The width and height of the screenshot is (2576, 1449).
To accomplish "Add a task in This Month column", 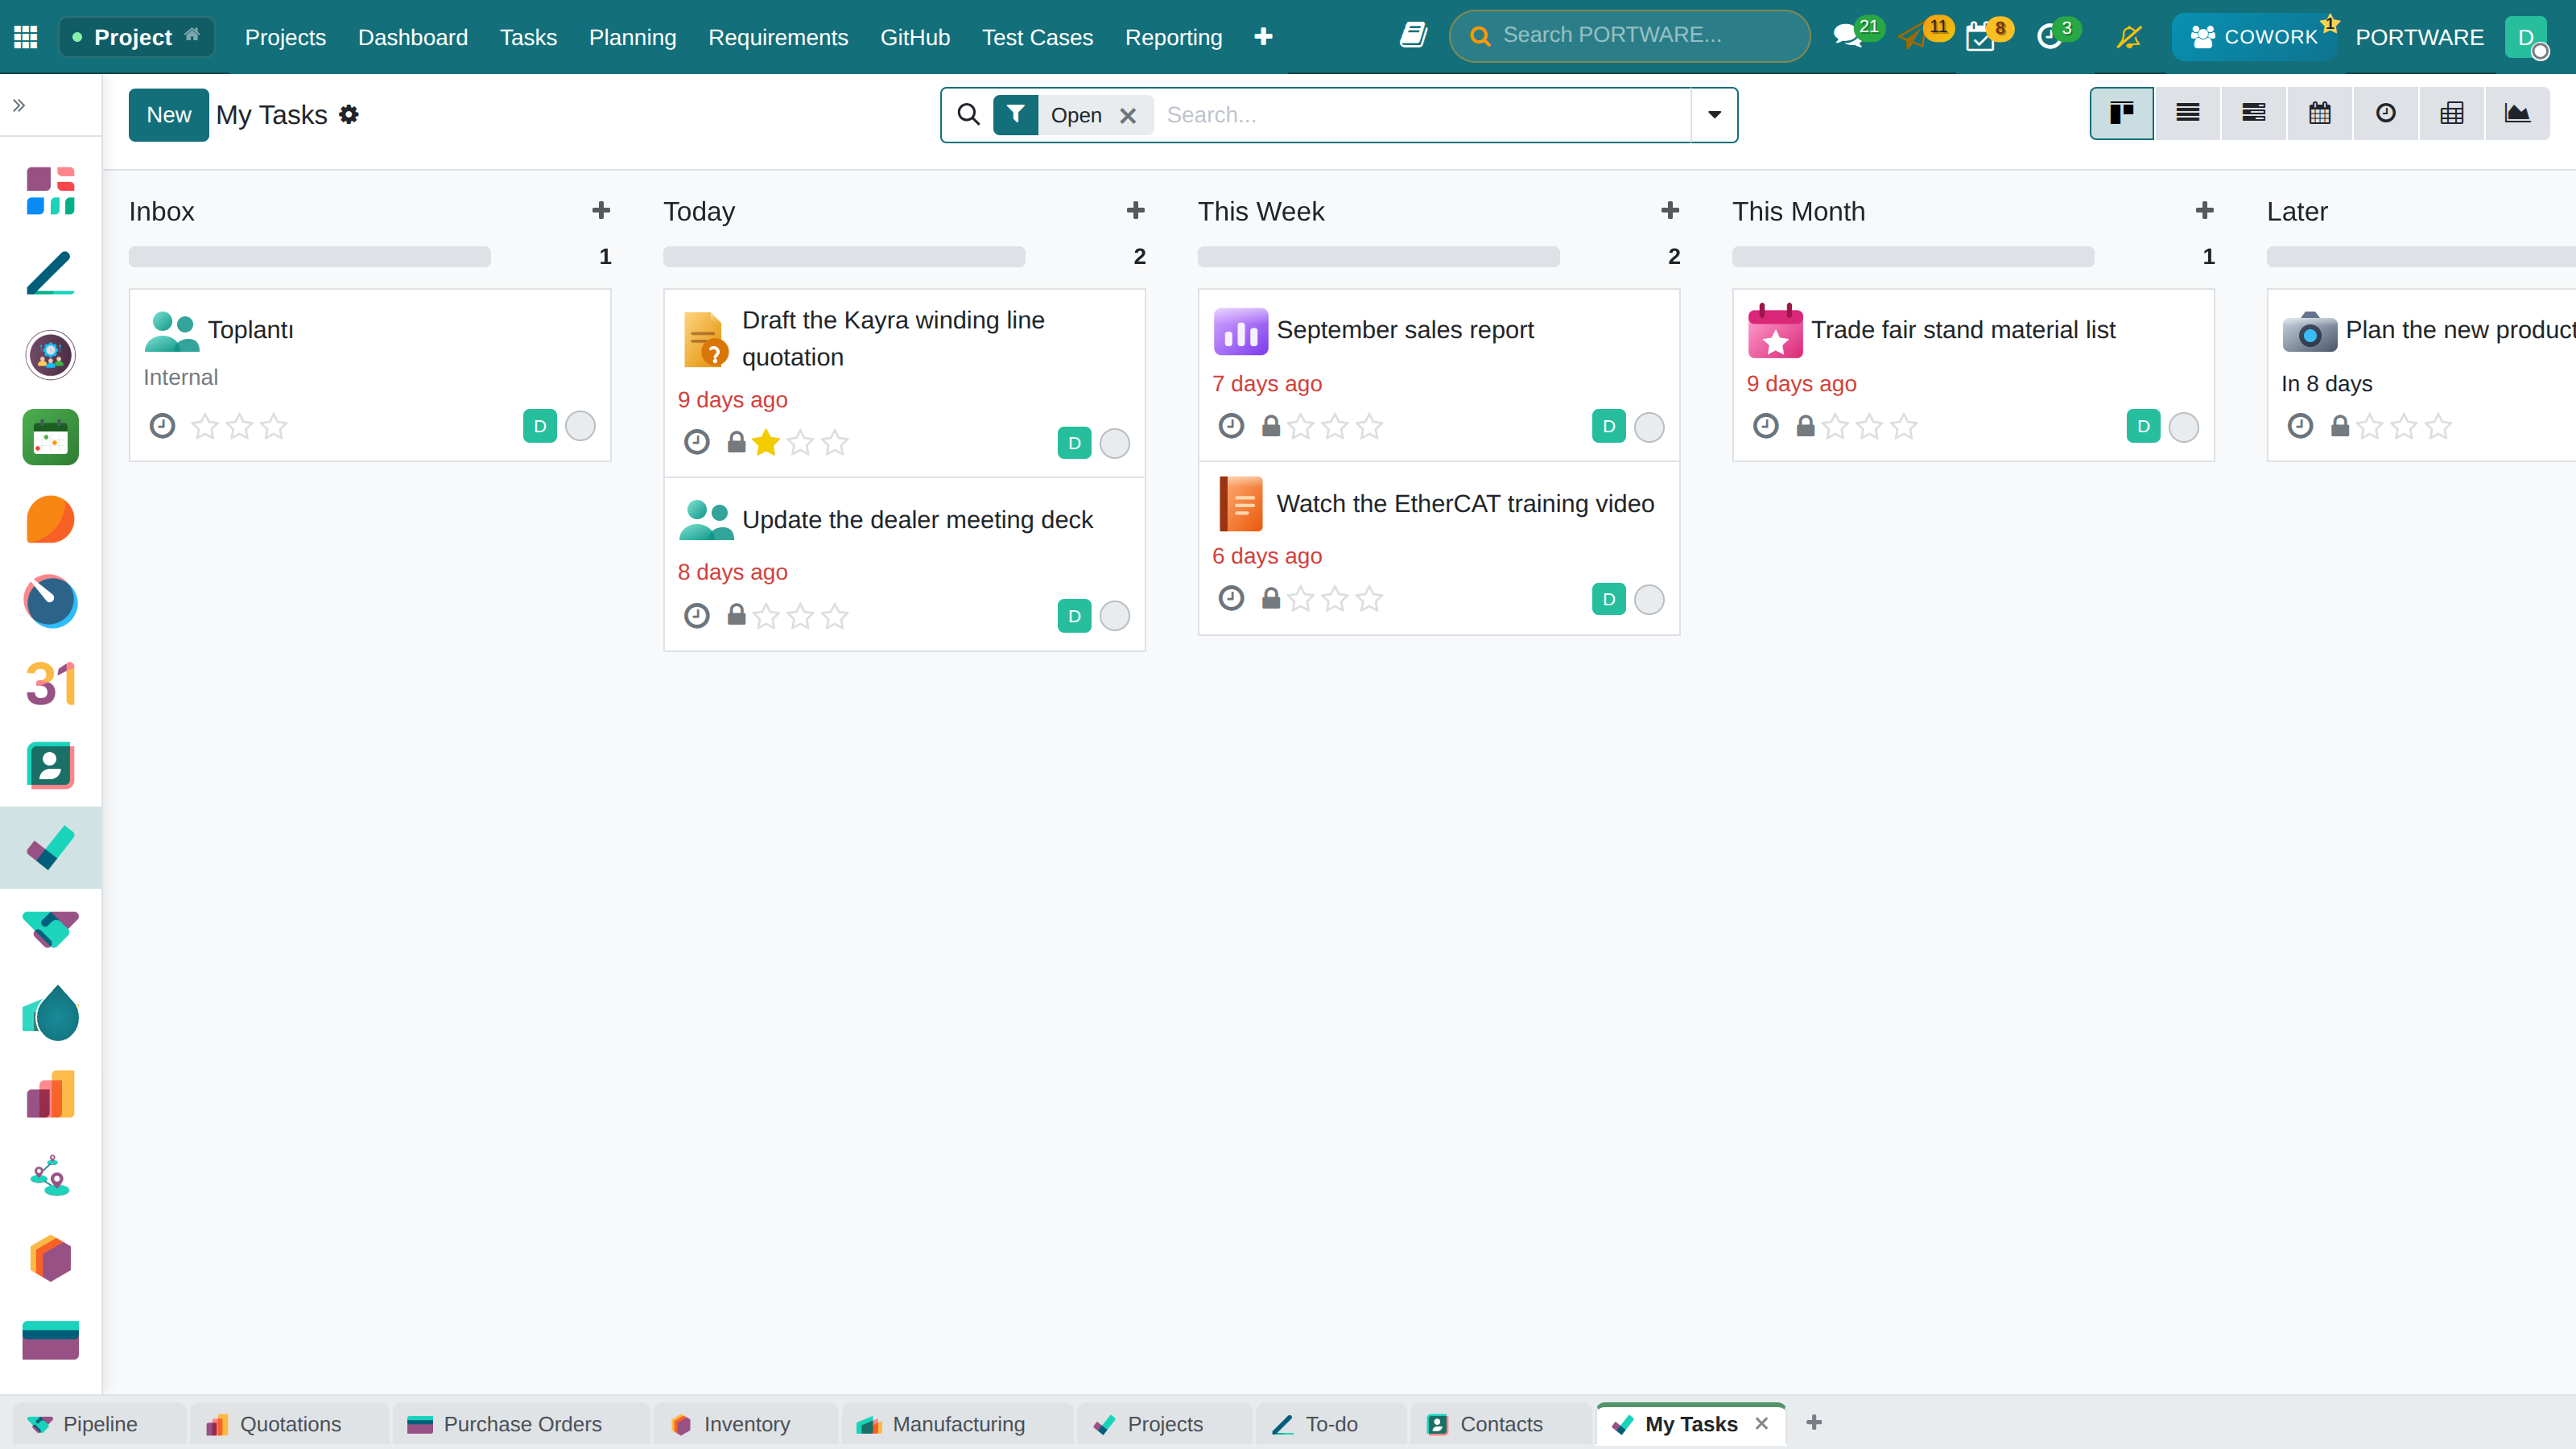I will (x=2205, y=211).
